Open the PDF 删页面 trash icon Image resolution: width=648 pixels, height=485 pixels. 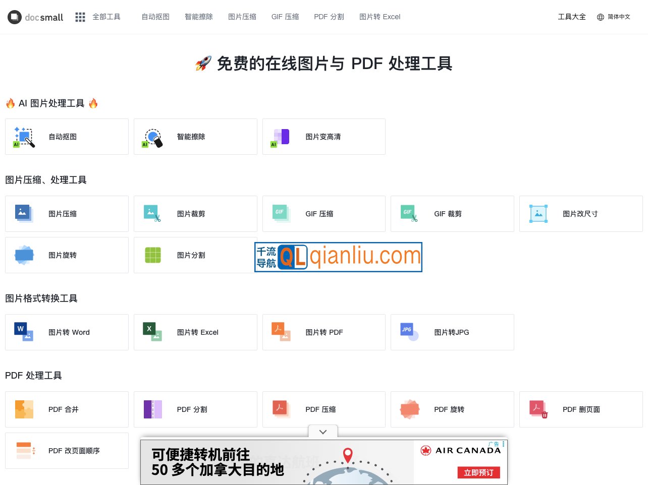538,409
